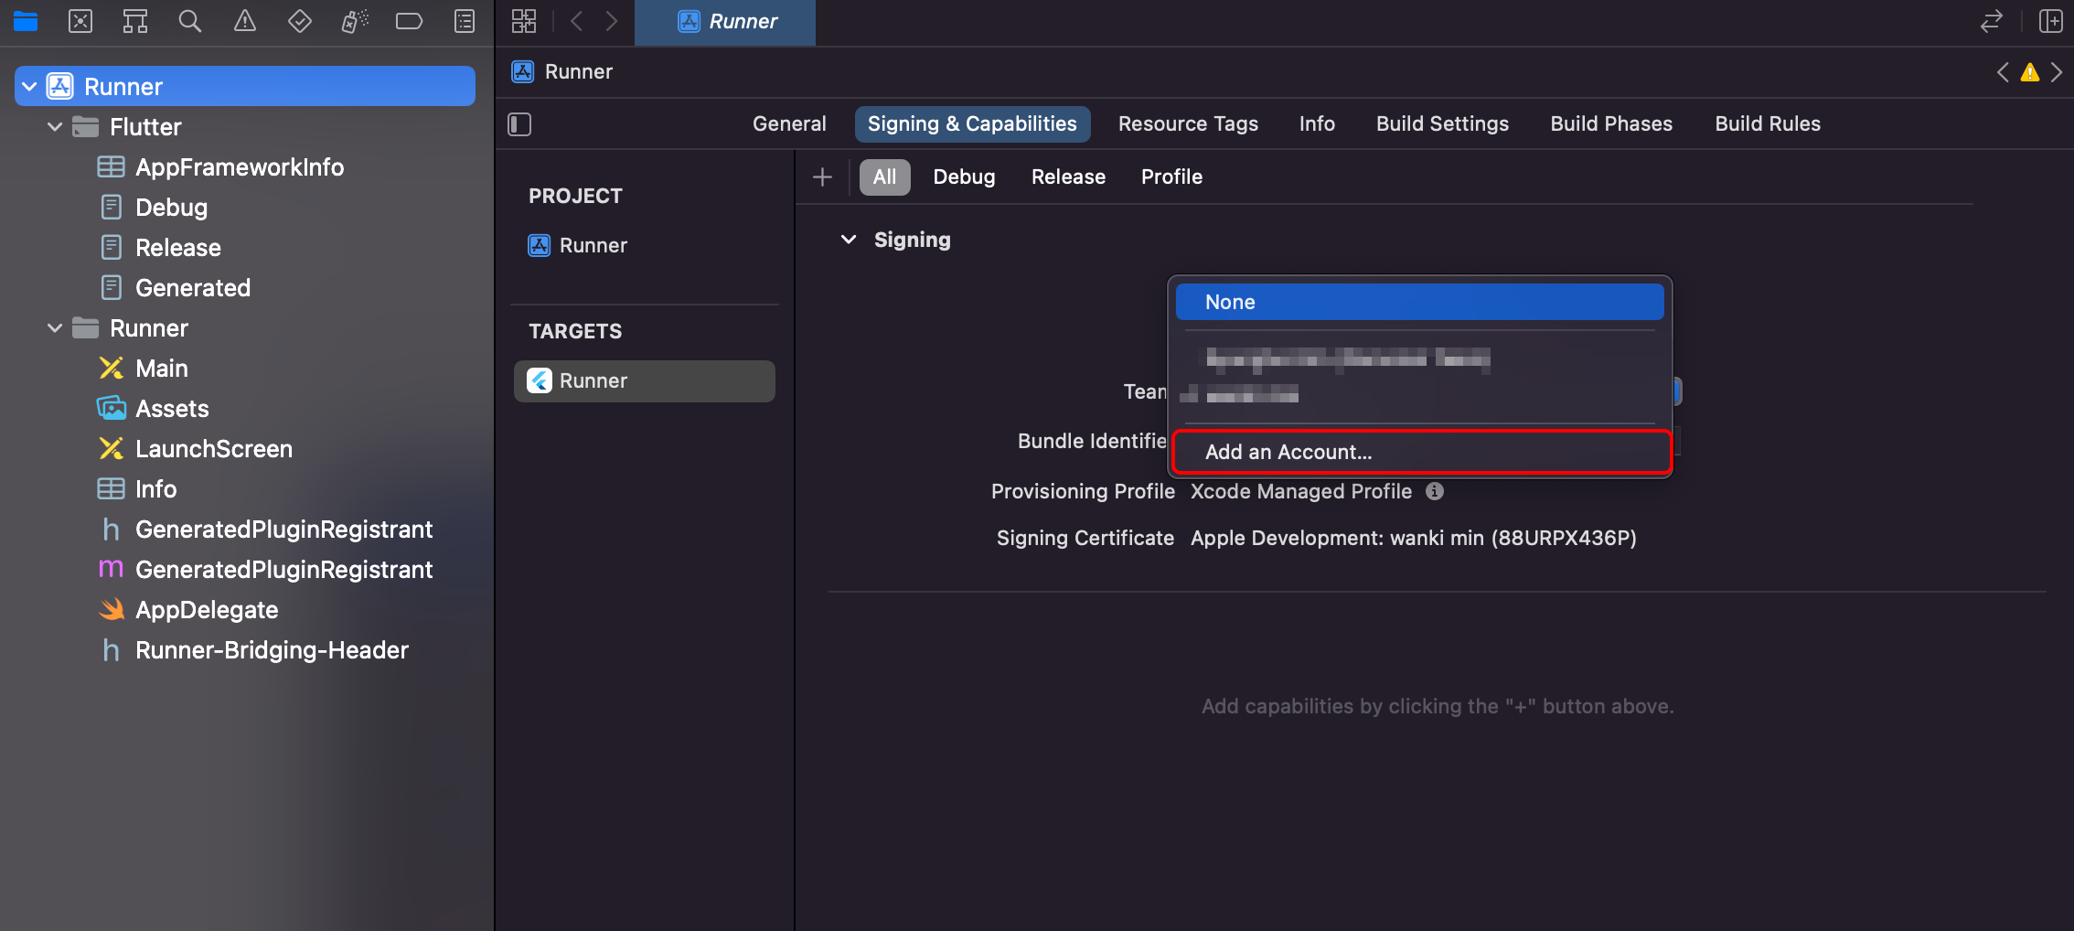Collapse the Flutter folder
The width and height of the screenshot is (2074, 931).
55,126
